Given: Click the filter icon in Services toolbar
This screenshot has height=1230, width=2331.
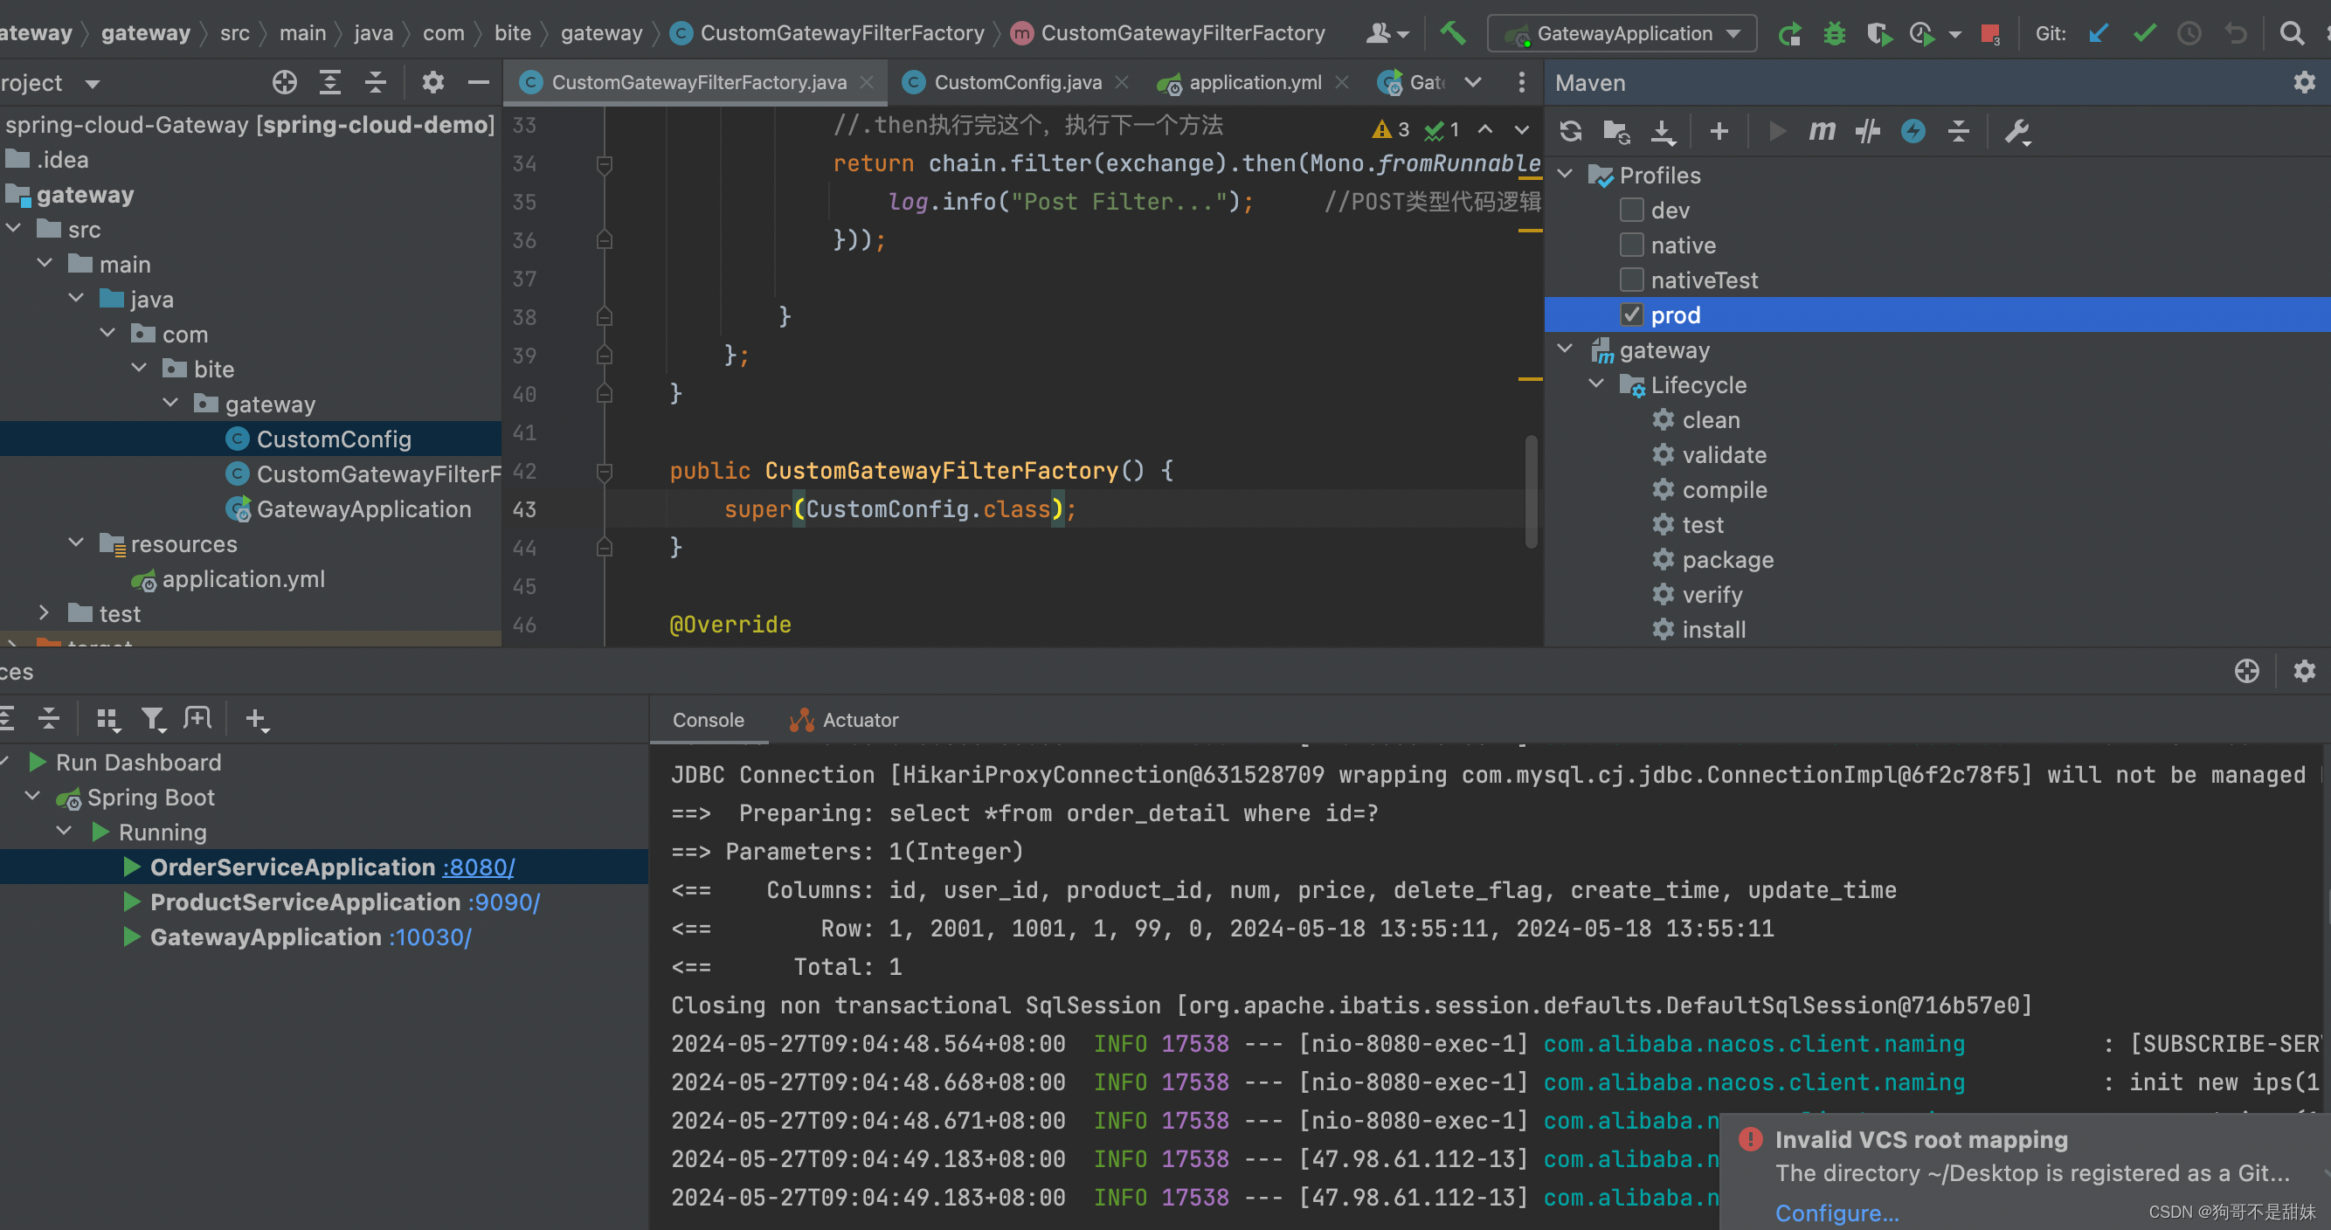Looking at the screenshot, I should pos(152,720).
